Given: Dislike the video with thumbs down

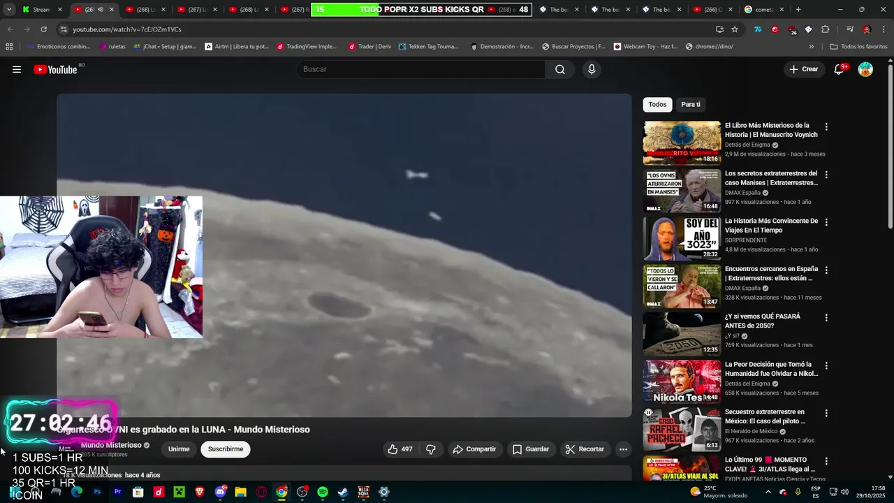Looking at the screenshot, I should [x=431, y=449].
